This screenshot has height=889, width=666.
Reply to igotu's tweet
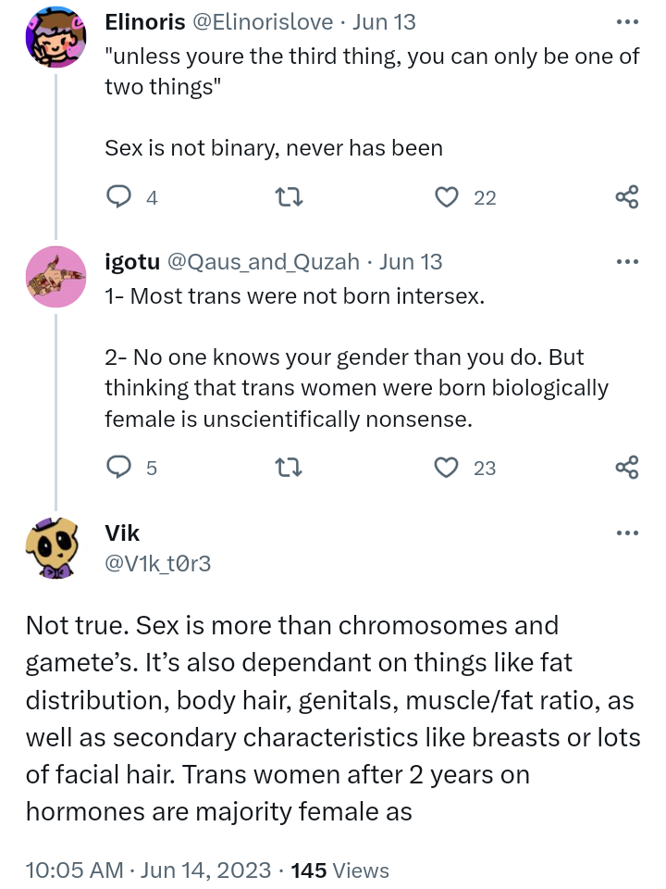(119, 468)
